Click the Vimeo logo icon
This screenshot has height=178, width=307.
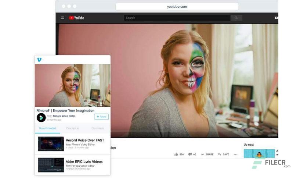39,60
